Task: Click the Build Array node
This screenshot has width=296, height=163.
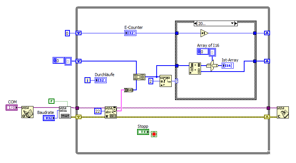Action: (x=139, y=77)
